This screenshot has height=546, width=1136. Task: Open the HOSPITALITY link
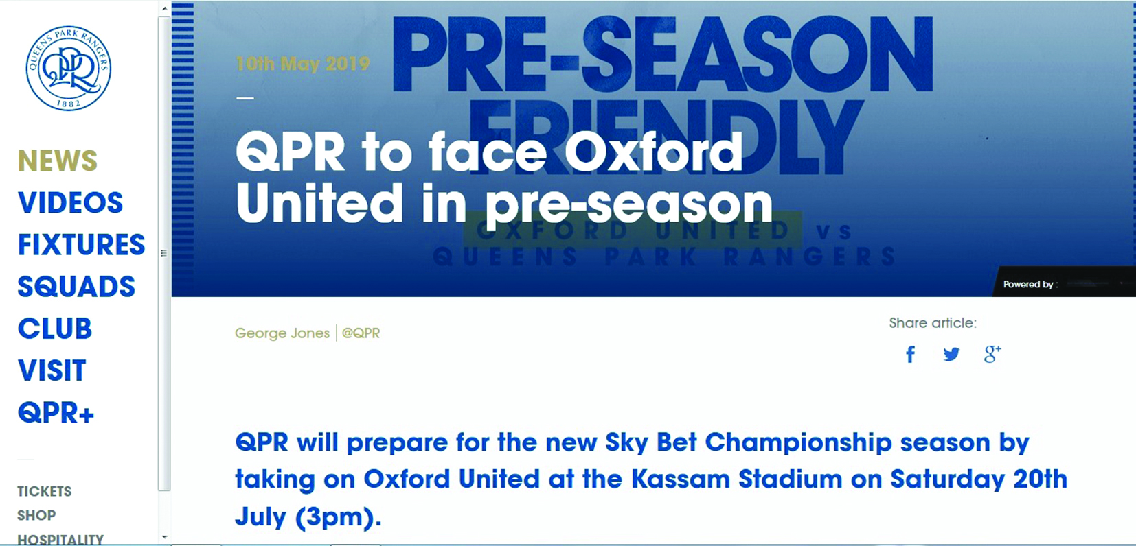(60, 539)
